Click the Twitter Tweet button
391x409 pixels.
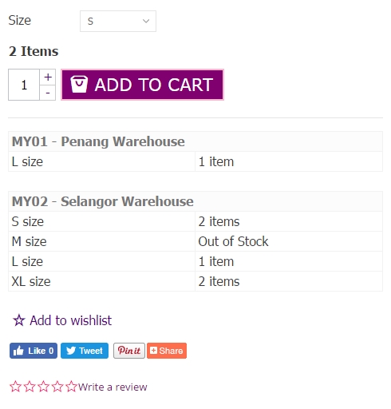click(x=85, y=351)
